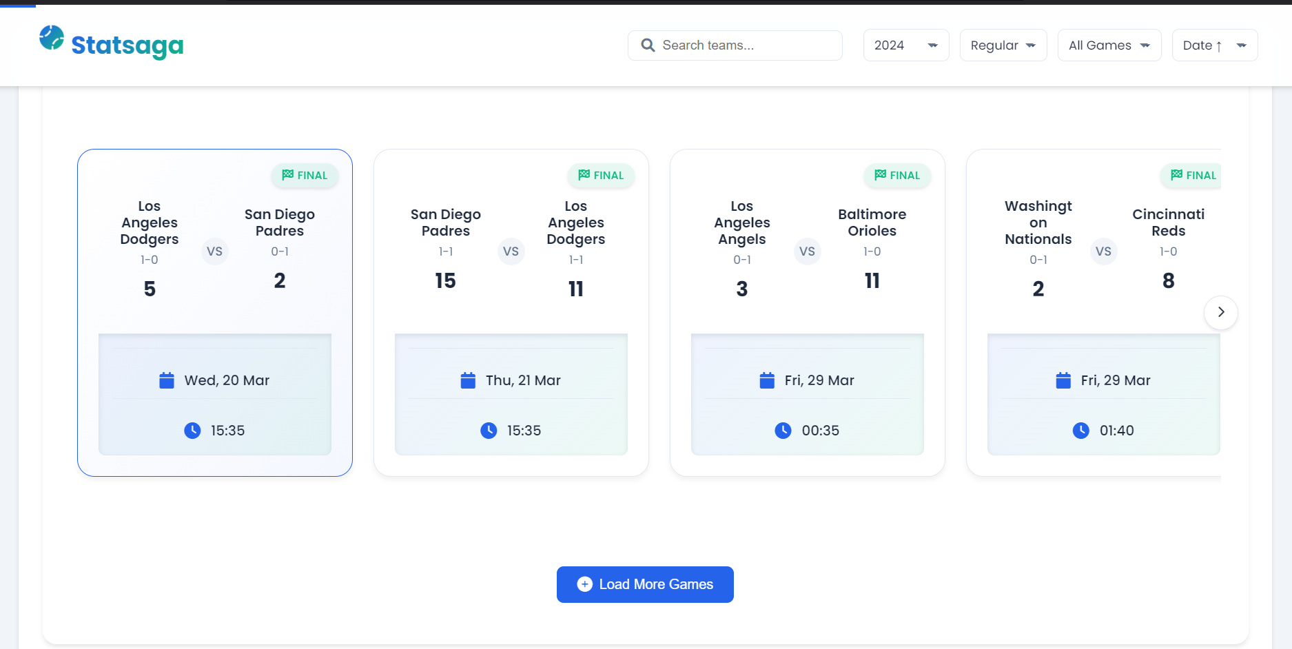Click the FINAL flag badge on the Nationals vs Reds card

coord(1191,176)
